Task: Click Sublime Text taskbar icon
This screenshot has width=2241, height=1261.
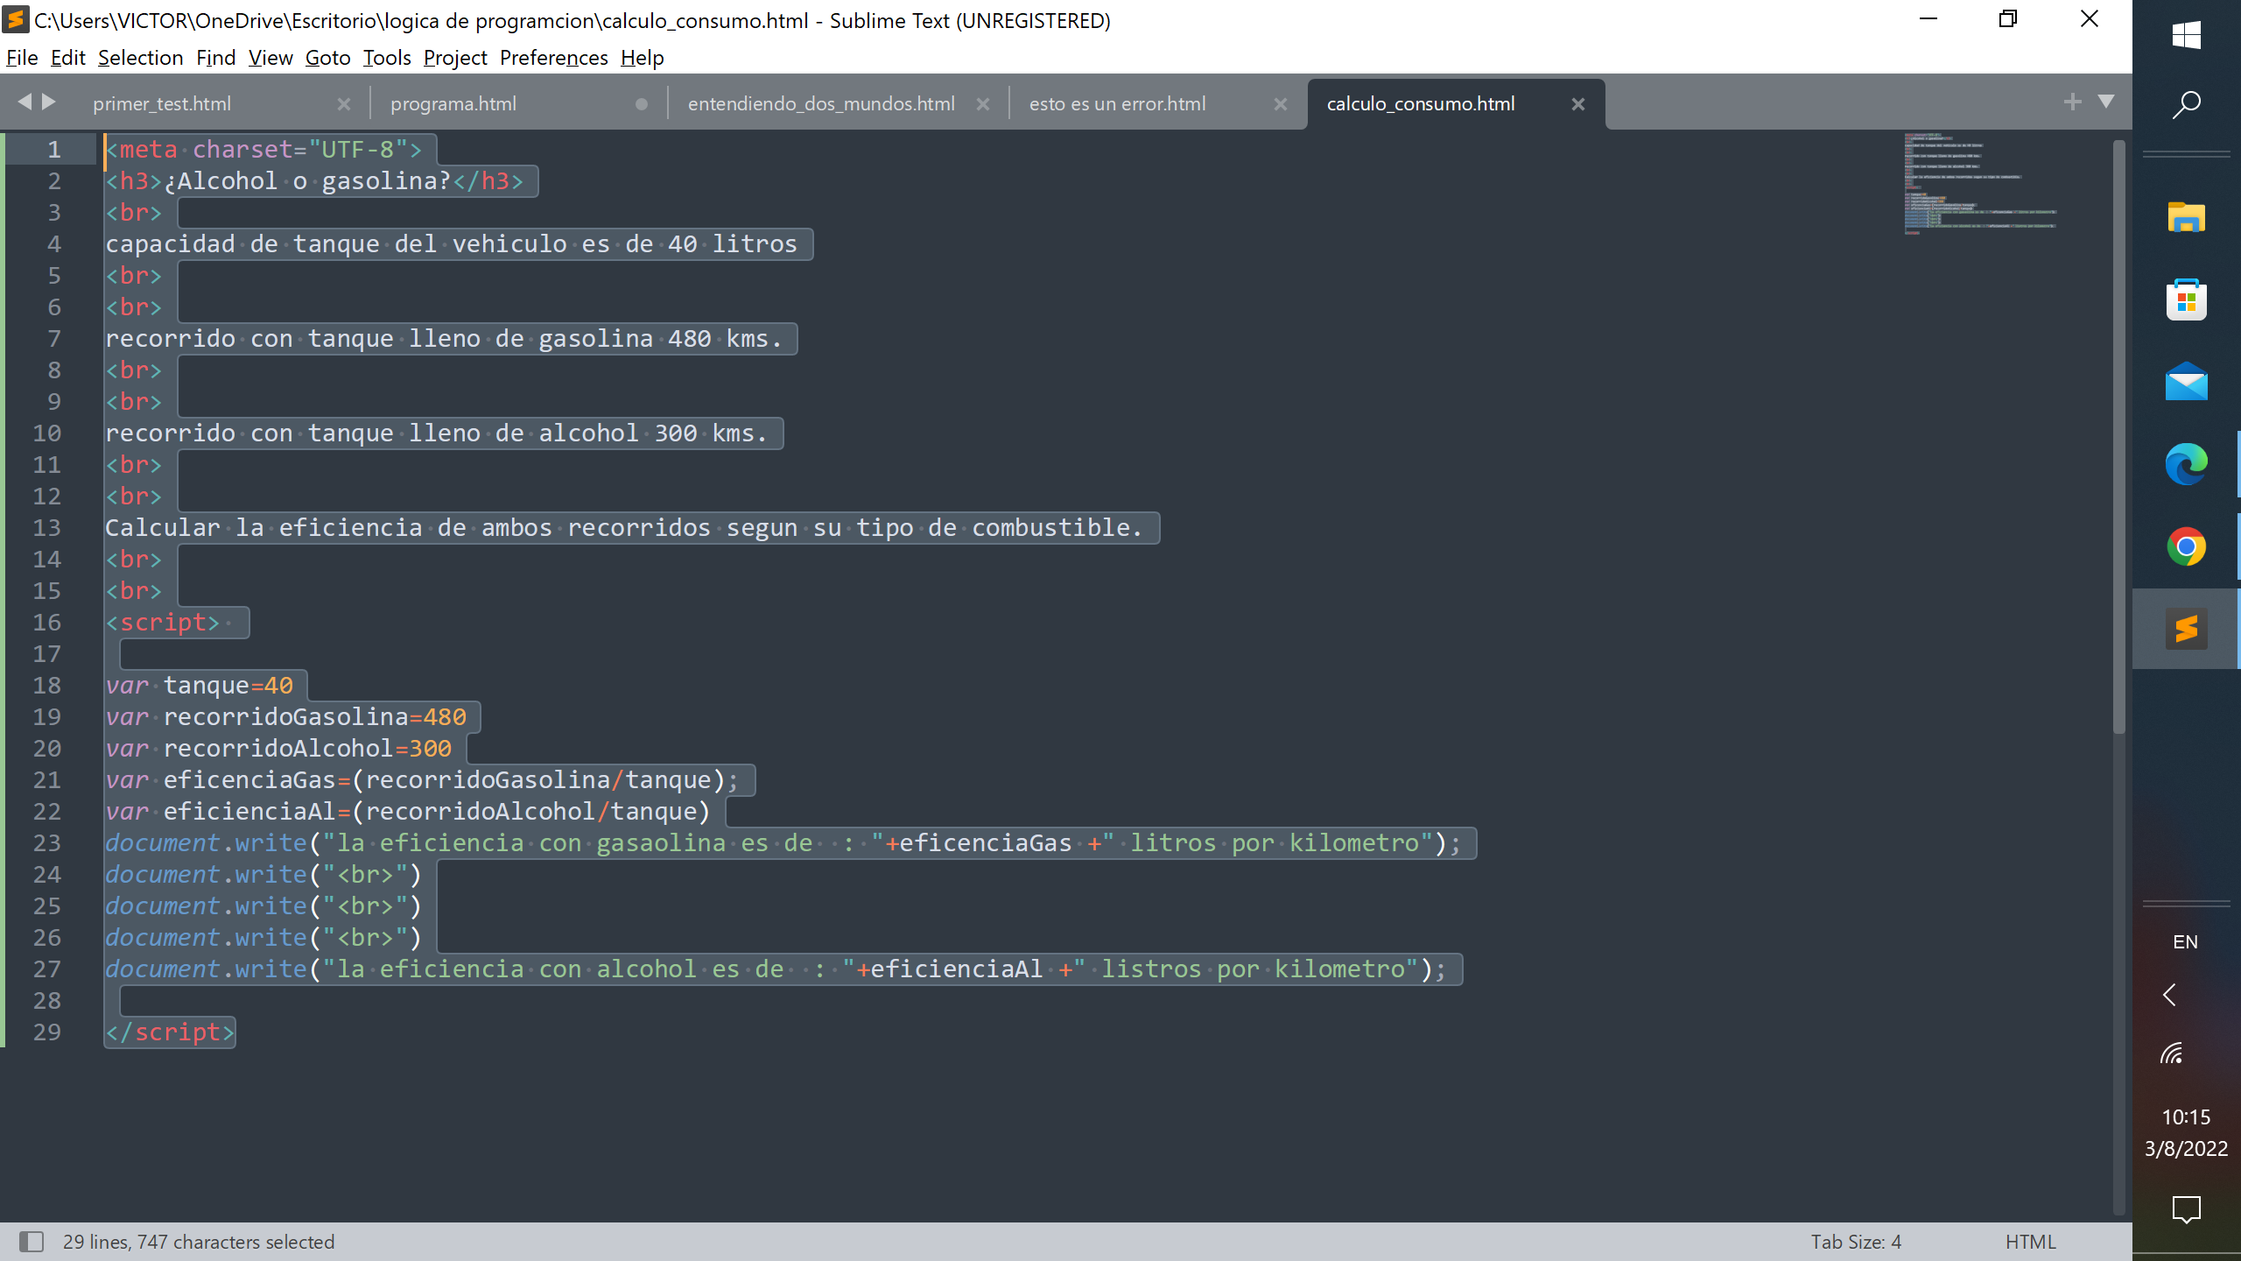Action: 2186,629
